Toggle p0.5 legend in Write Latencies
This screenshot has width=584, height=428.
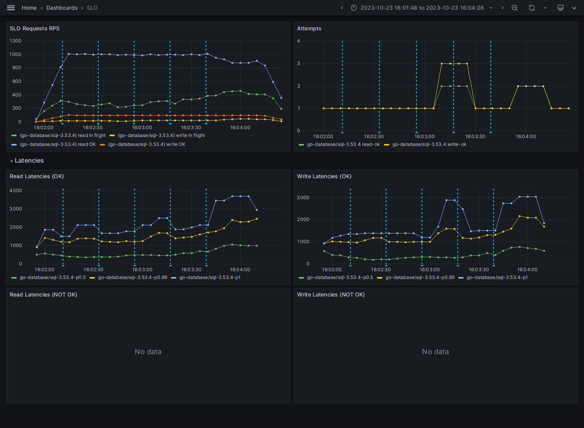[x=340, y=277]
